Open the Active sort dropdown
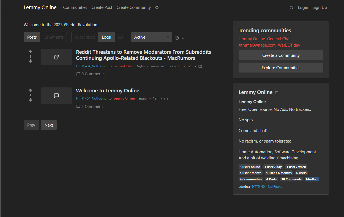This screenshot has height=217, width=344. (x=151, y=37)
